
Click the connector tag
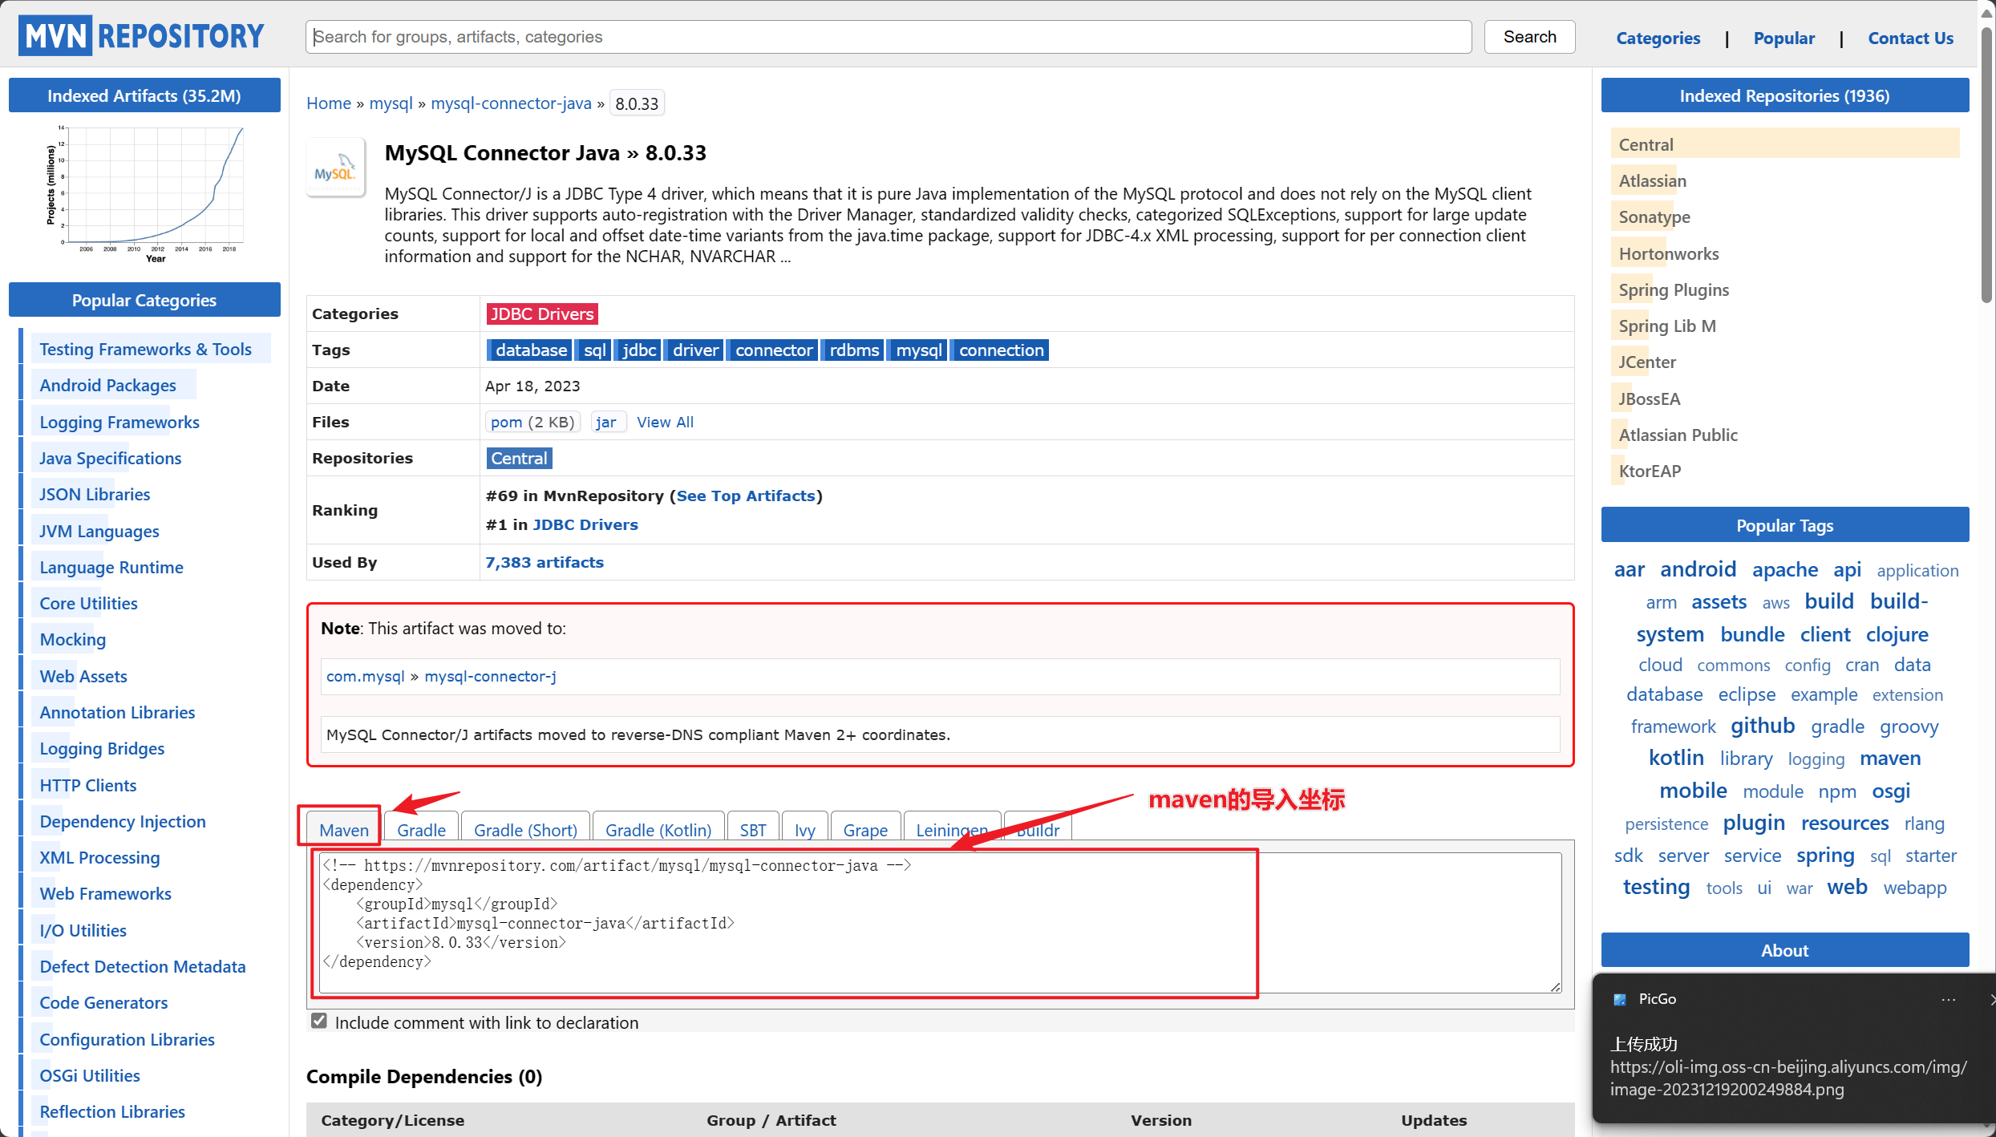773,350
